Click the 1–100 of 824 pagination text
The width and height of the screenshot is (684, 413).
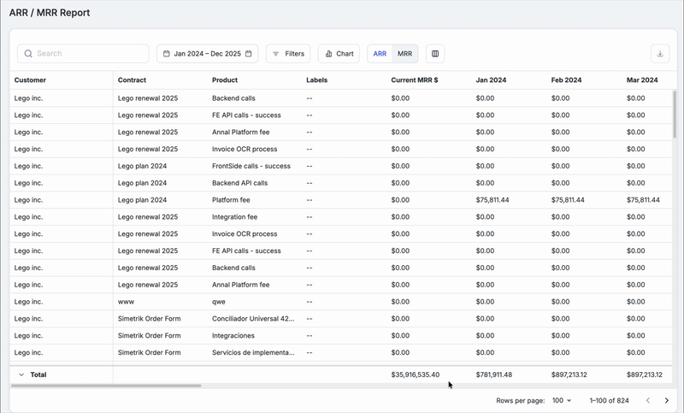click(x=609, y=400)
